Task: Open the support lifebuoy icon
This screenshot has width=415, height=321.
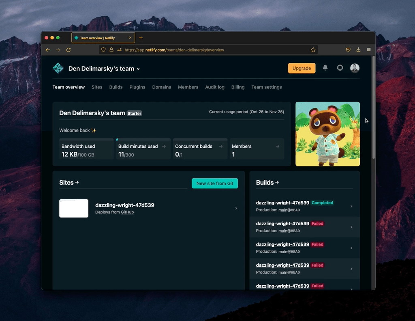Action: [x=340, y=68]
